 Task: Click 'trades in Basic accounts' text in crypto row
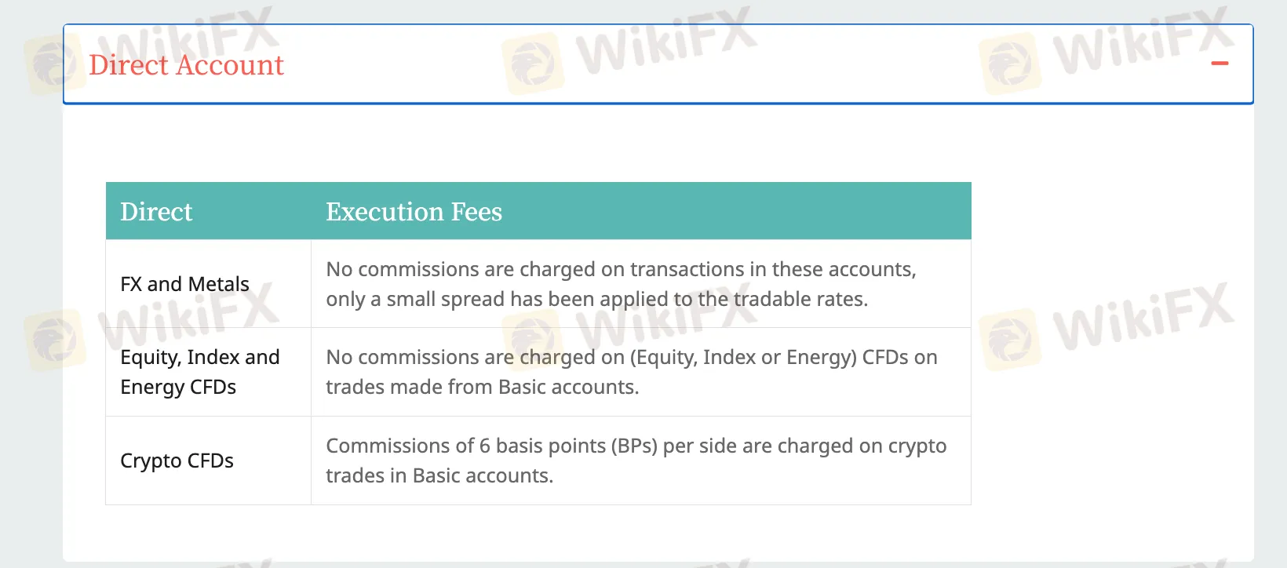click(x=439, y=475)
